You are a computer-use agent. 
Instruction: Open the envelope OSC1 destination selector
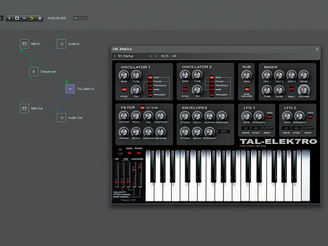pos(224,132)
